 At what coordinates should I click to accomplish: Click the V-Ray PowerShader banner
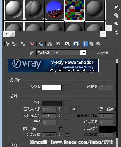(53, 65)
